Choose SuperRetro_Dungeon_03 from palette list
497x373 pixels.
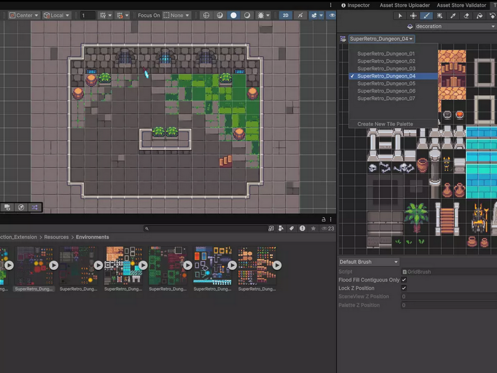pos(386,68)
